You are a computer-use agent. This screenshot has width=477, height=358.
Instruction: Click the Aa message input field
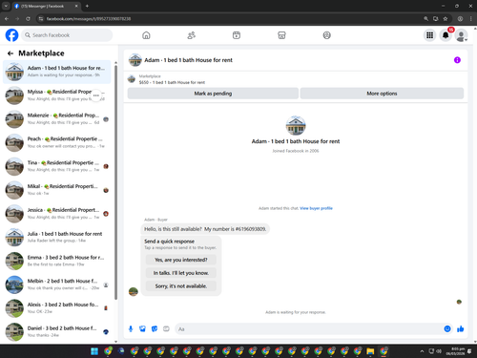tap(308, 328)
